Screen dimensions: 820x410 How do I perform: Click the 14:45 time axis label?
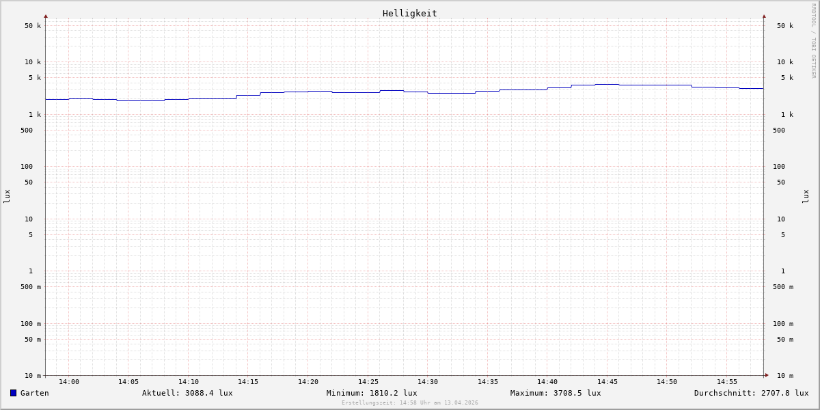(607, 382)
